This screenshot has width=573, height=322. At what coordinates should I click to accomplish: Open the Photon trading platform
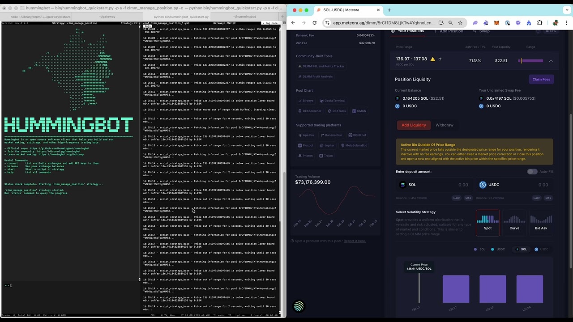306,156
